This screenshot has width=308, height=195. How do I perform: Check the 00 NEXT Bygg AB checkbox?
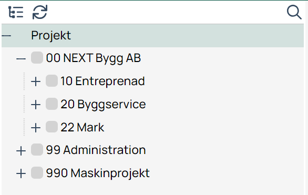tap(37, 57)
